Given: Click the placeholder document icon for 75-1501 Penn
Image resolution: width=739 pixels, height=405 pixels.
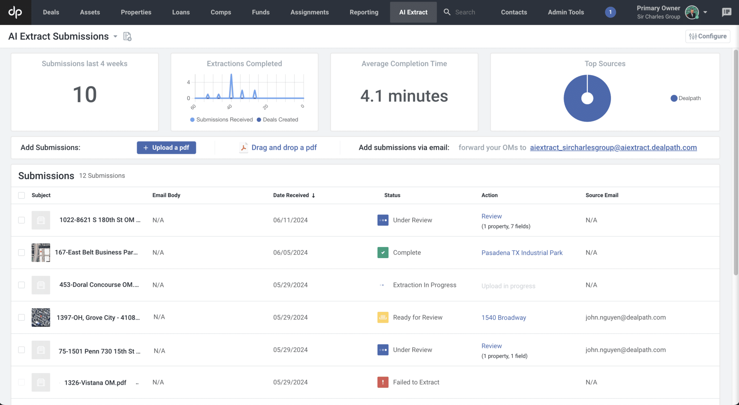Looking at the screenshot, I should pos(41,350).
